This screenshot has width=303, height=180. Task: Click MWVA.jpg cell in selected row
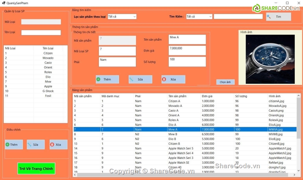coord(282,129)
